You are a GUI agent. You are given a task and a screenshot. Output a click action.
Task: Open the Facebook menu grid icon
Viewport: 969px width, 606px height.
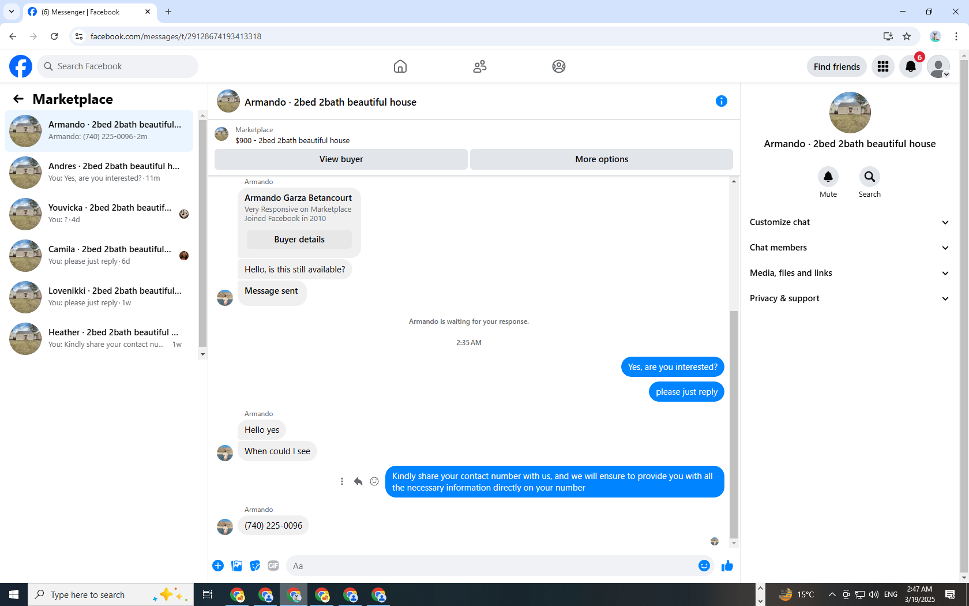883,66
